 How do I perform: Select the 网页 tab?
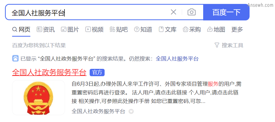tap(21, 29)
